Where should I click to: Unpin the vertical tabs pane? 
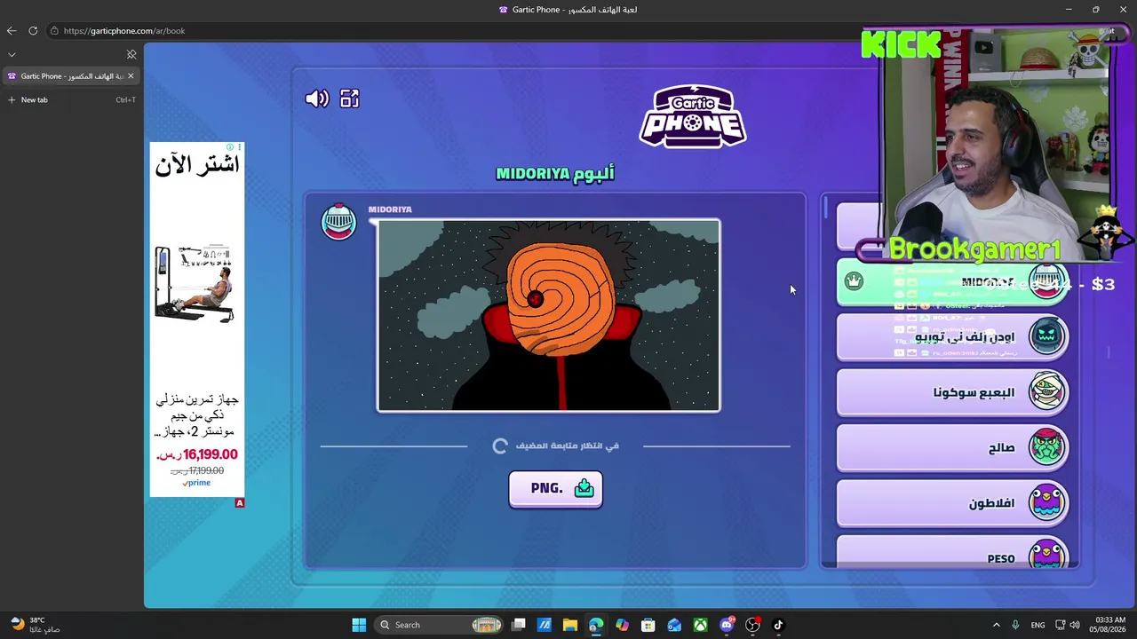tap(131, 55)
